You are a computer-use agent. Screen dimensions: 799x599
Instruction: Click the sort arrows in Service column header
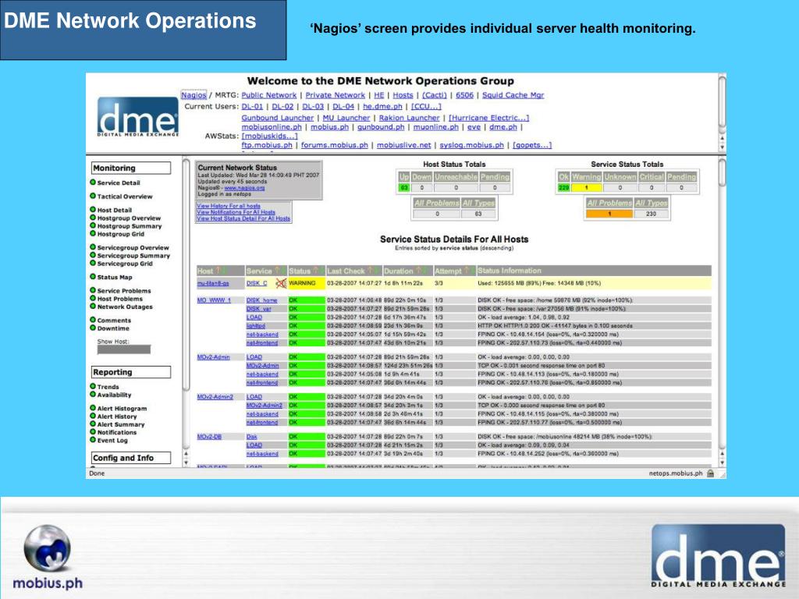[279, 271]
